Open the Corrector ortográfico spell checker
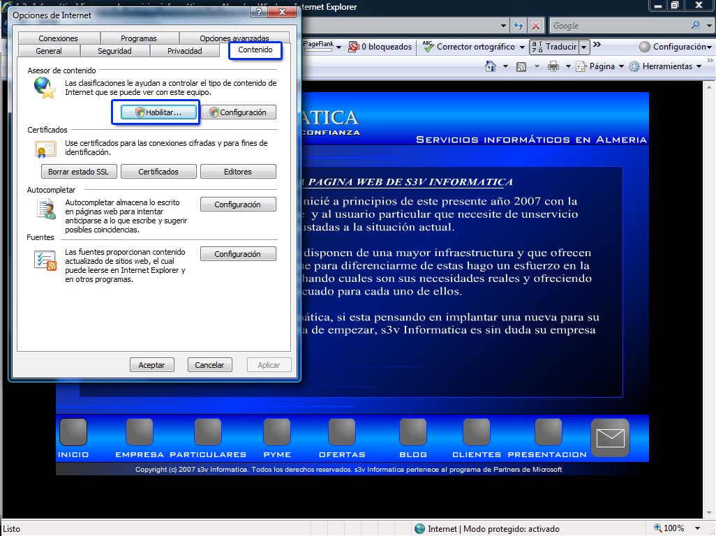716x536 pixels. tap(475, 47)
